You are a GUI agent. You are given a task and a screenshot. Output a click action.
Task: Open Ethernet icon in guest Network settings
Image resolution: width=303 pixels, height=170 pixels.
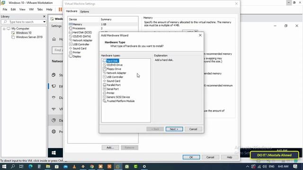coord(53,86)
